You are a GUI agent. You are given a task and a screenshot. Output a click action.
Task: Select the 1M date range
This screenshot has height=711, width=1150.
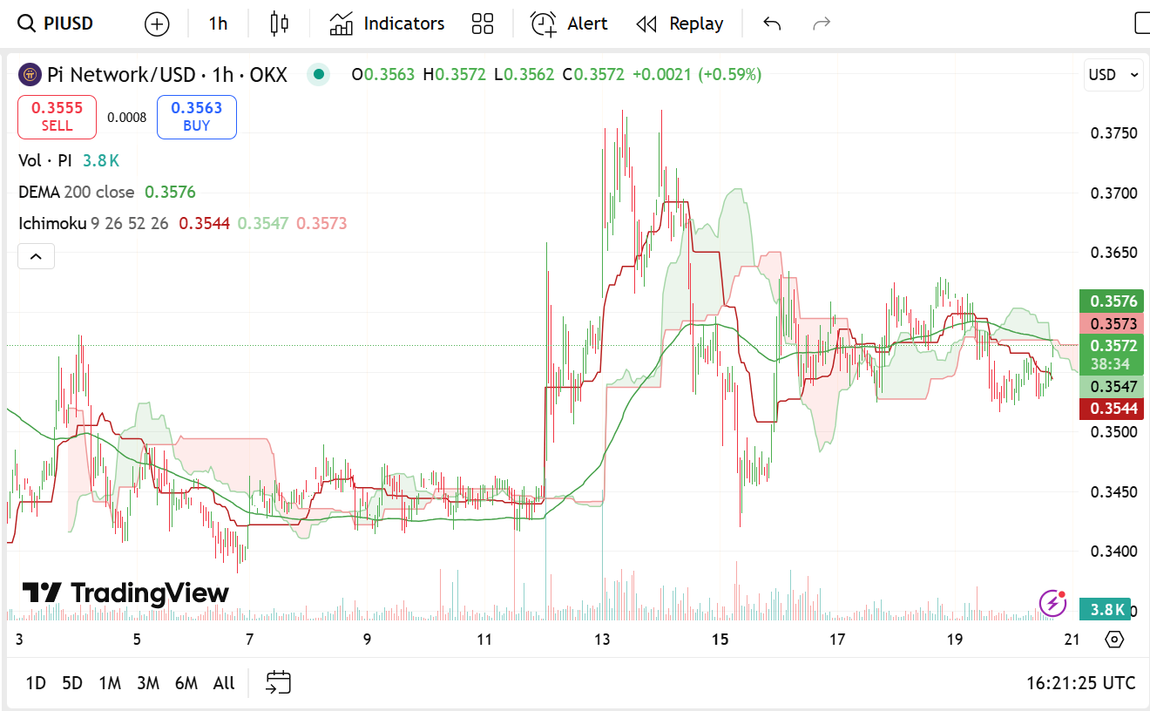pos(110,683)
